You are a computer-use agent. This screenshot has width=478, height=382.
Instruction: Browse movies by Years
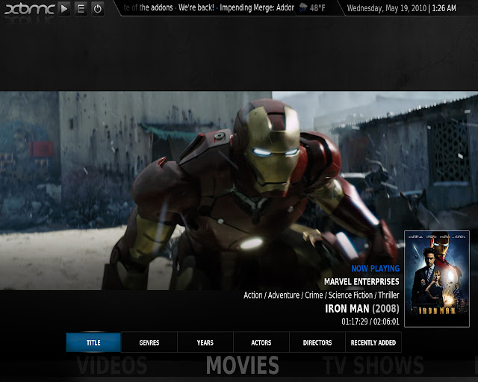point(205,342)
